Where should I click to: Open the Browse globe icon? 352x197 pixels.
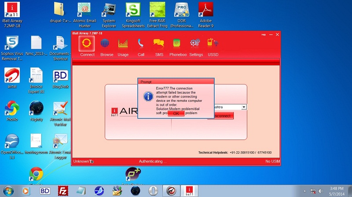click(x=106, y=45)
